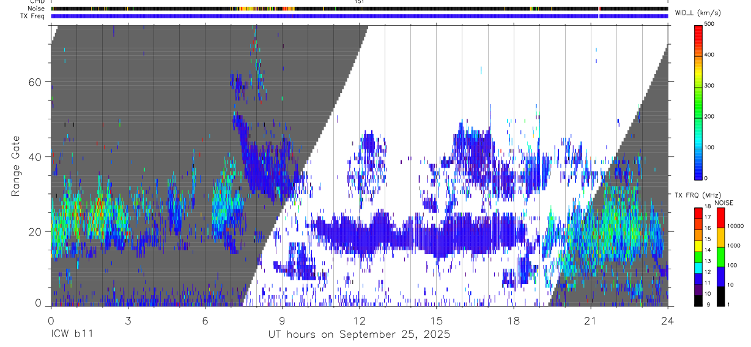Click the Noise level strip above the plot
751x347 pixels.
pyautogui.click(x=359, y=9)
